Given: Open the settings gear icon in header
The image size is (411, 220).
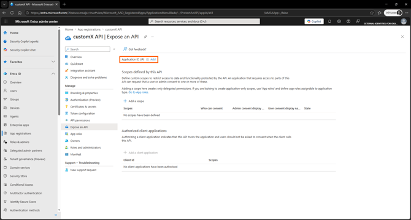Looking at the screenshot, I should click(339, 21).
